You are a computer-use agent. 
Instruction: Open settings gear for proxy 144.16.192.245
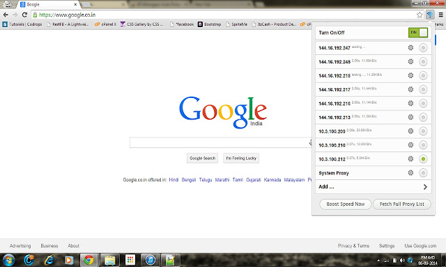pyautogui.click(x=410, y=62)
